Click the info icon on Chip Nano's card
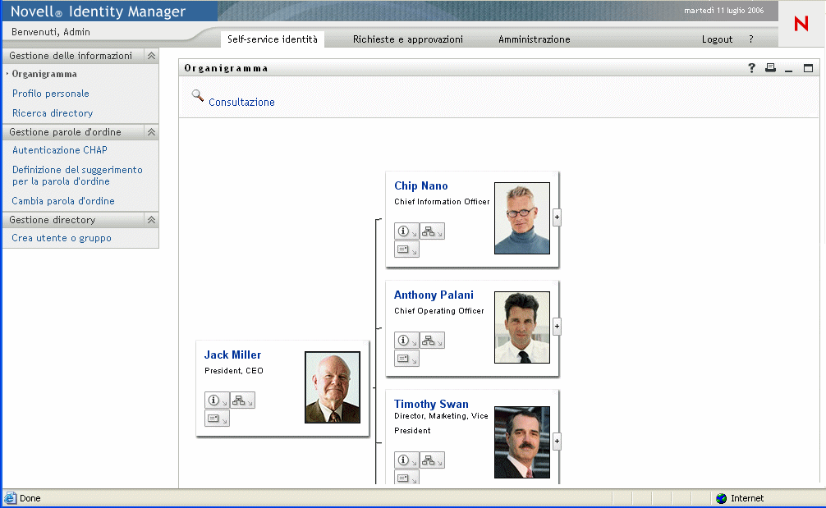The height and width of the screenshot is (508, 826). (406, 231)
